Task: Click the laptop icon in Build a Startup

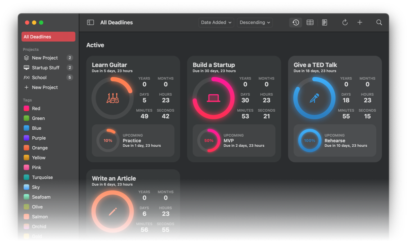Action: tap(213, 98)
